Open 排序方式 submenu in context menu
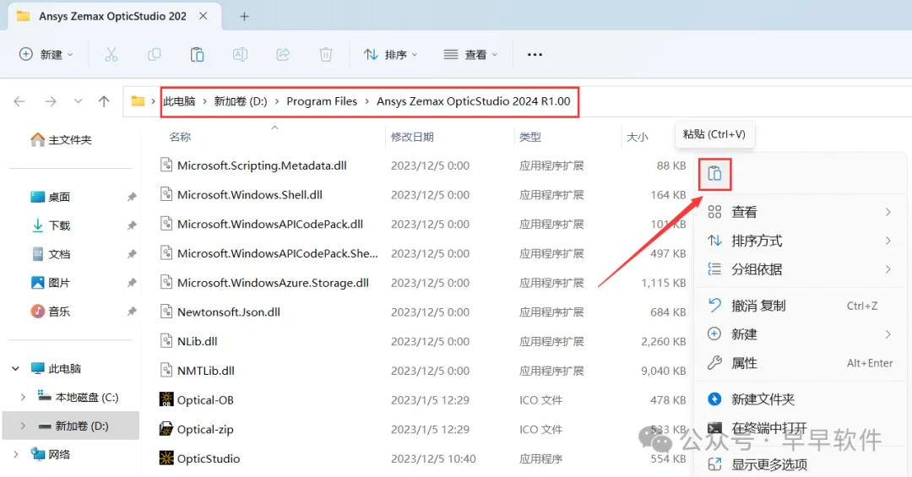 pyautogui.click(x=800, y=241)
